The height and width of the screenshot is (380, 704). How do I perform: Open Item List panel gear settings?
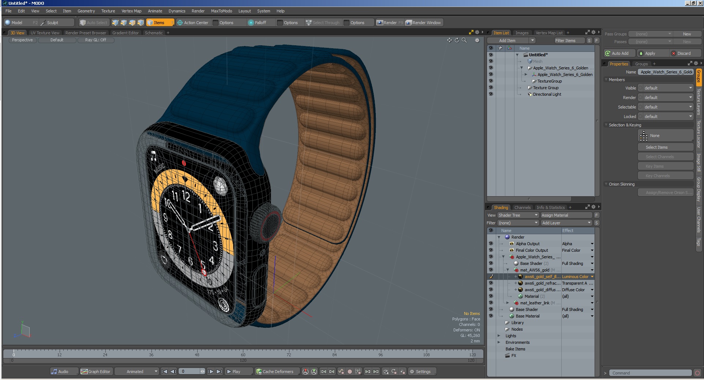pos(593,33)
